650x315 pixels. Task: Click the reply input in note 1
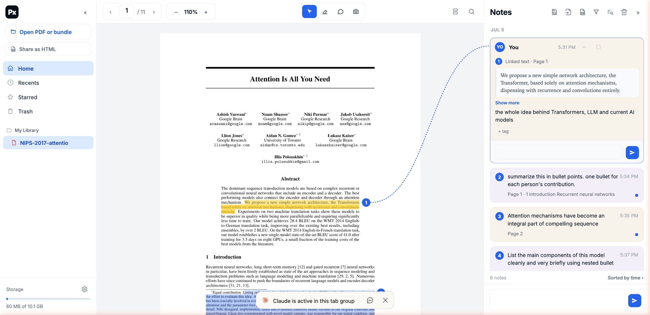[x=559, y=152]
